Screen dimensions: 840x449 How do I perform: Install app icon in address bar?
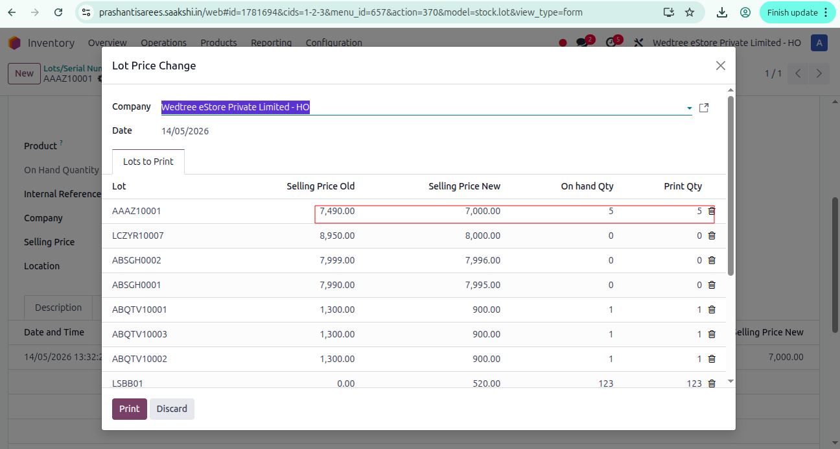click(669, 12)
